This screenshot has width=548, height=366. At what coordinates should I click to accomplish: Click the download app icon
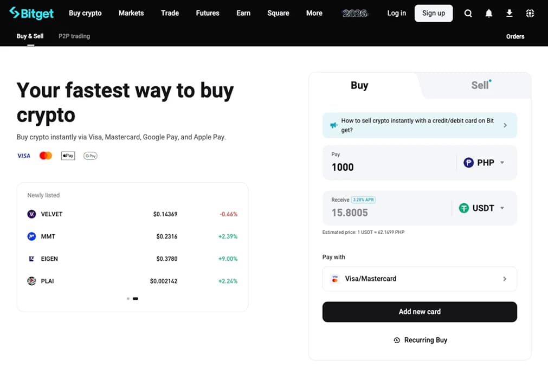click(x=509, y=13)
